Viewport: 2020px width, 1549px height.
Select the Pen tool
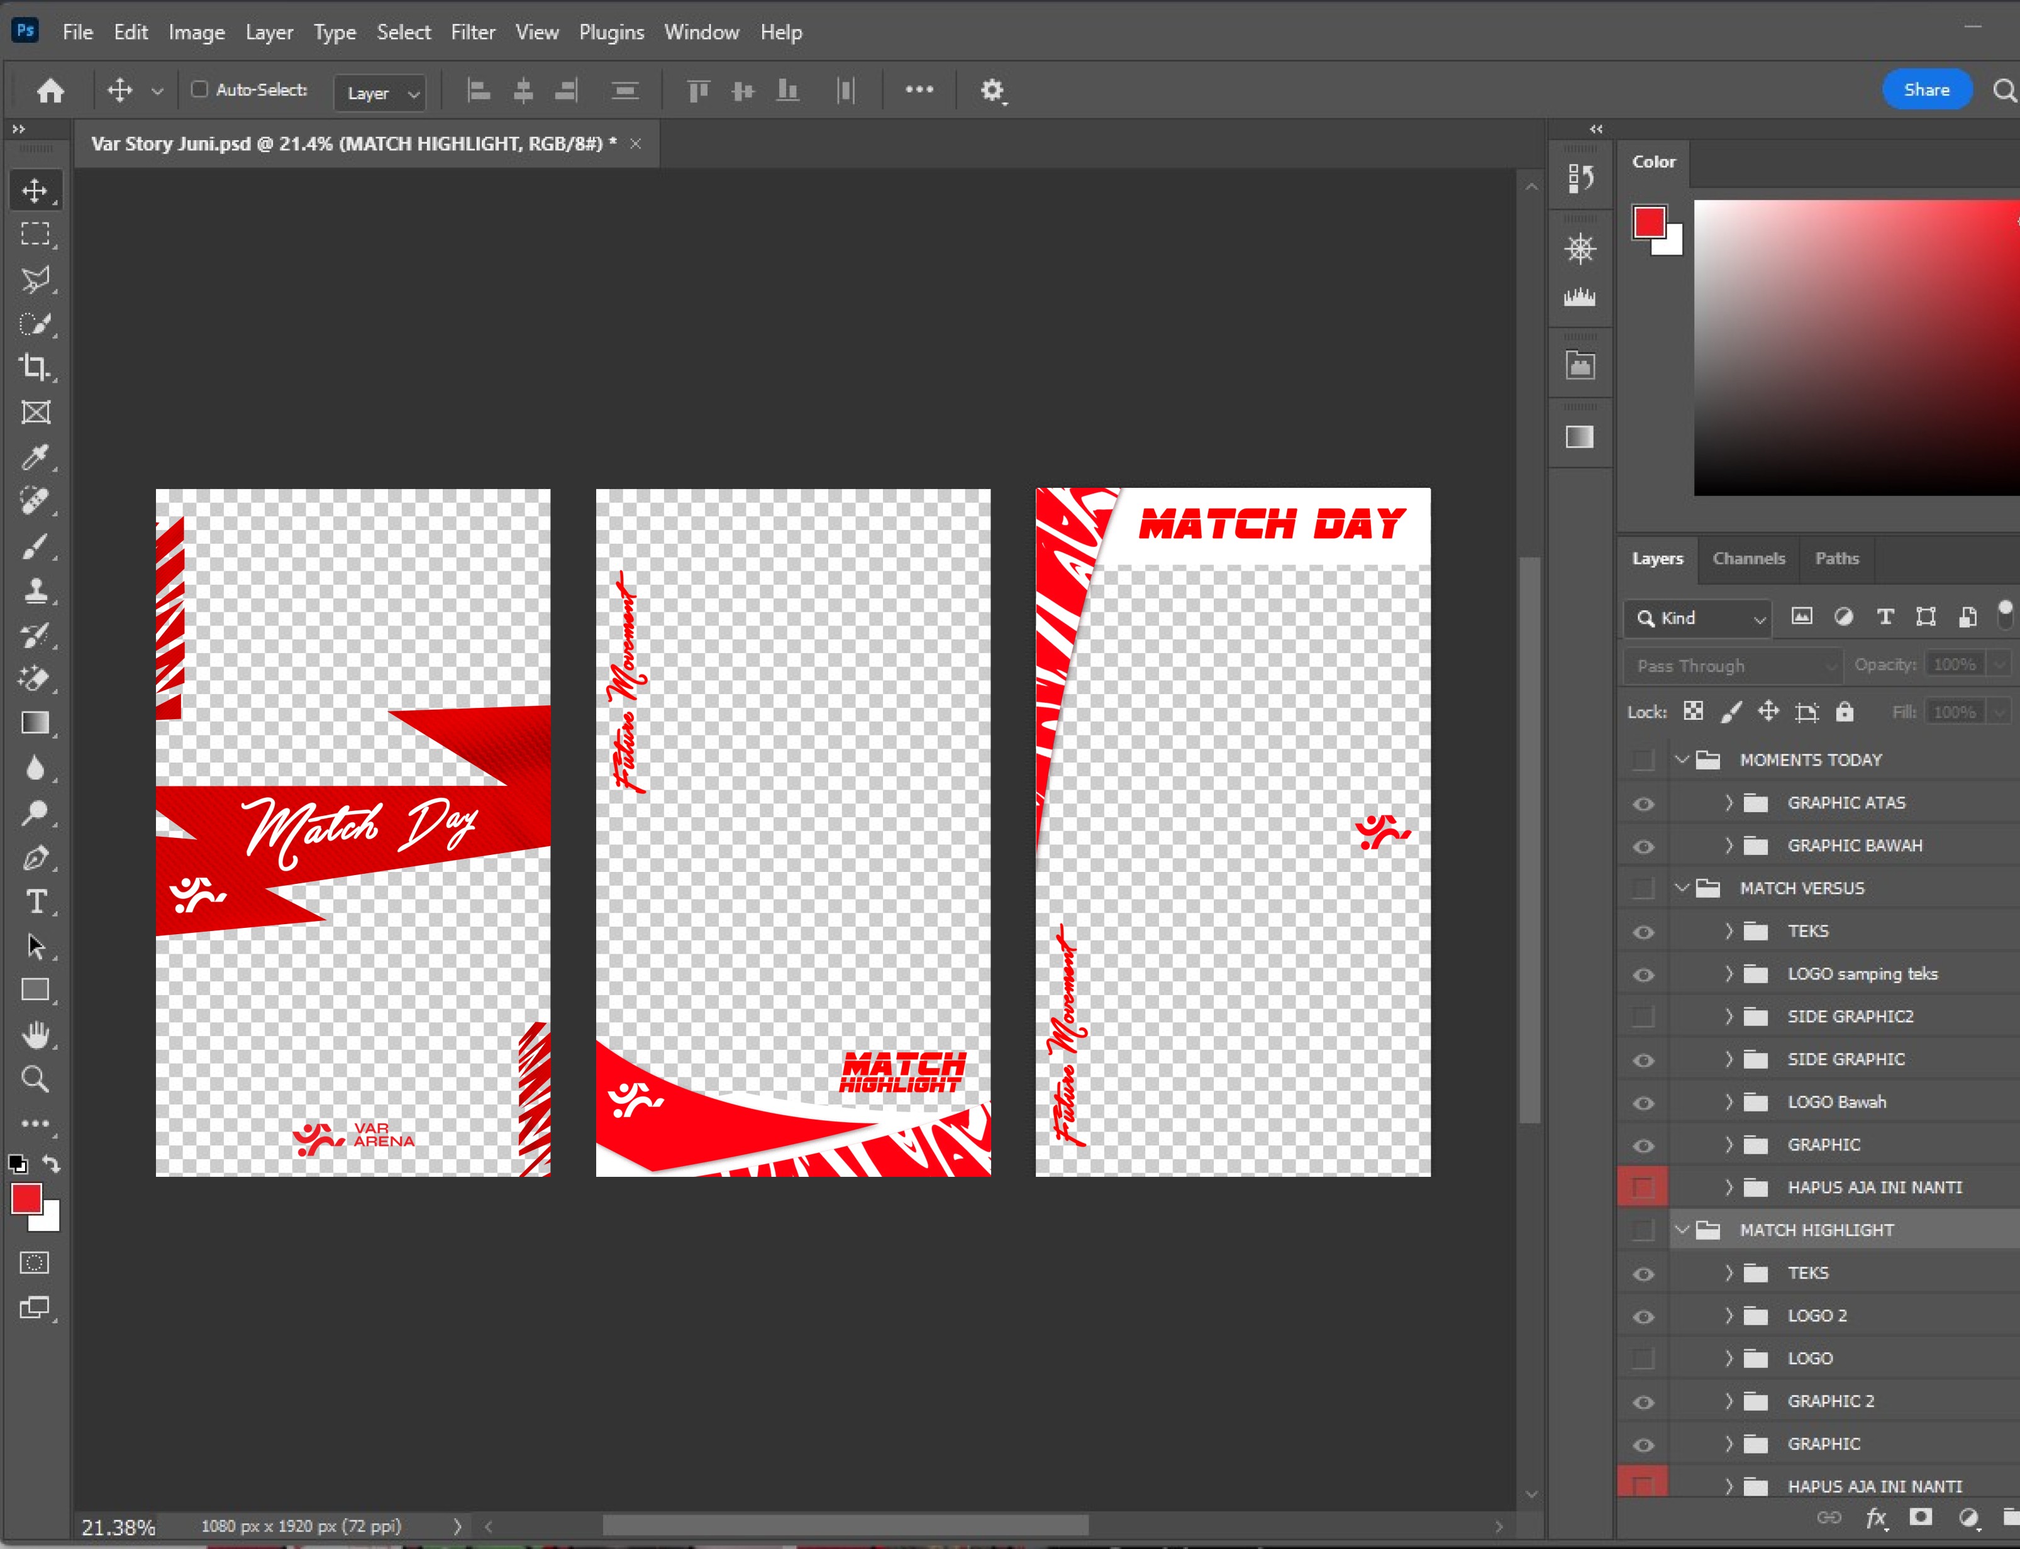click(35, 857)
